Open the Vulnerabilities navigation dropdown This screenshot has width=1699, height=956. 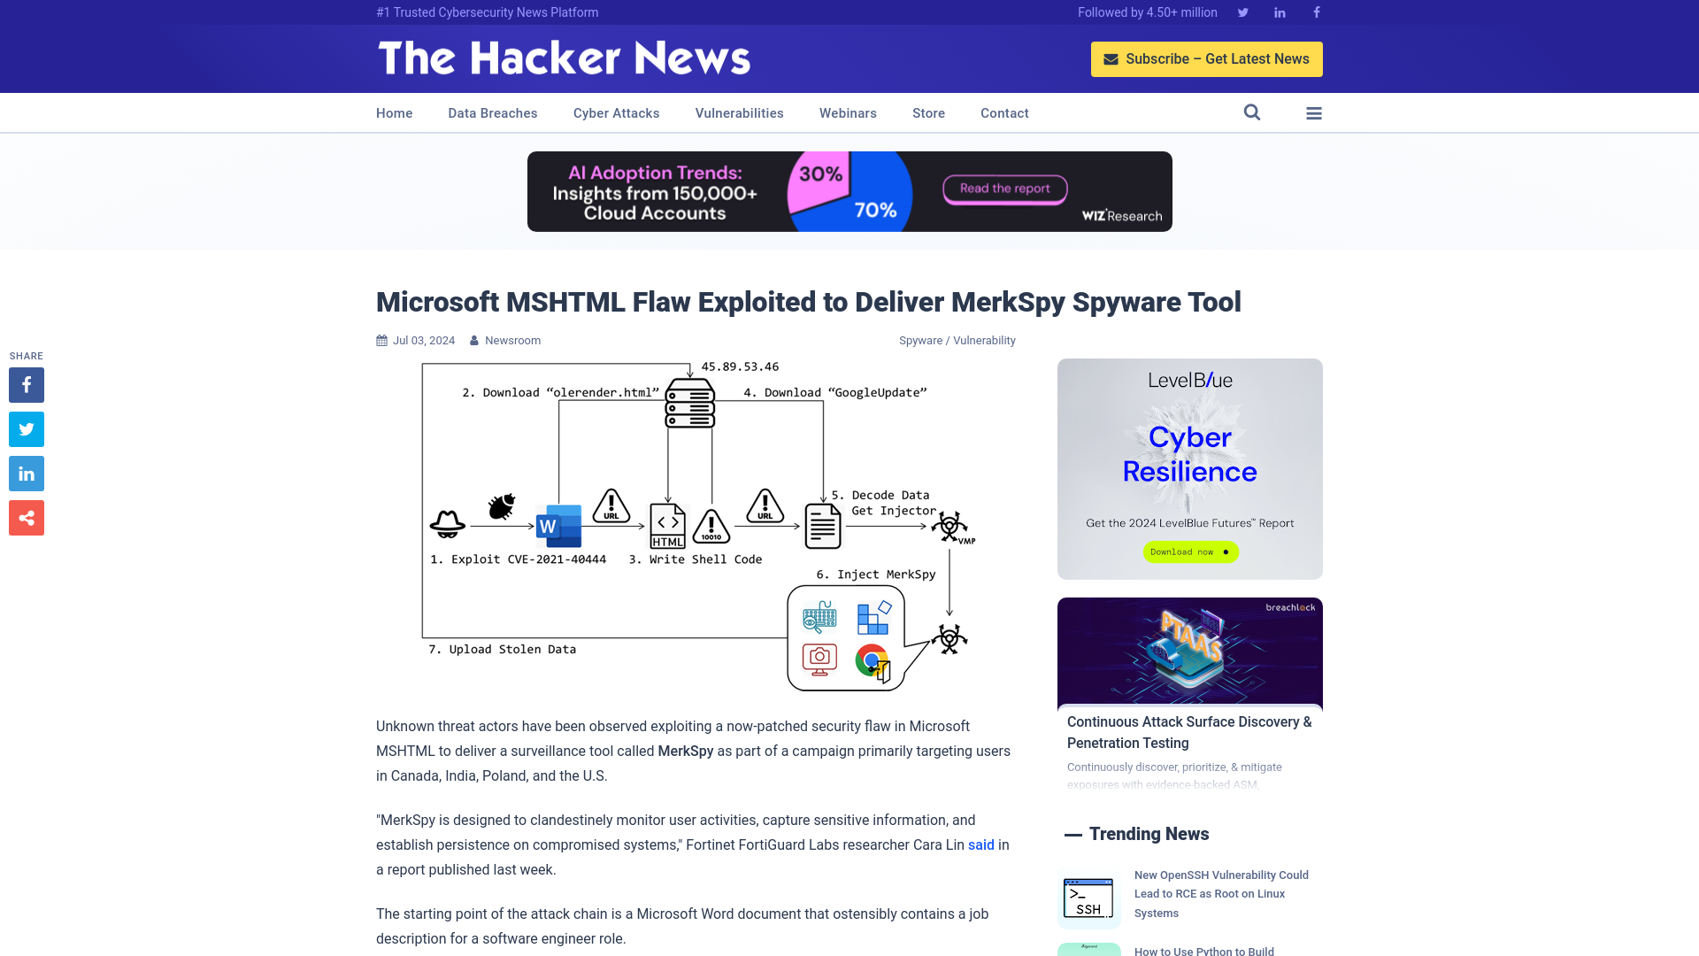click(739, 113)
